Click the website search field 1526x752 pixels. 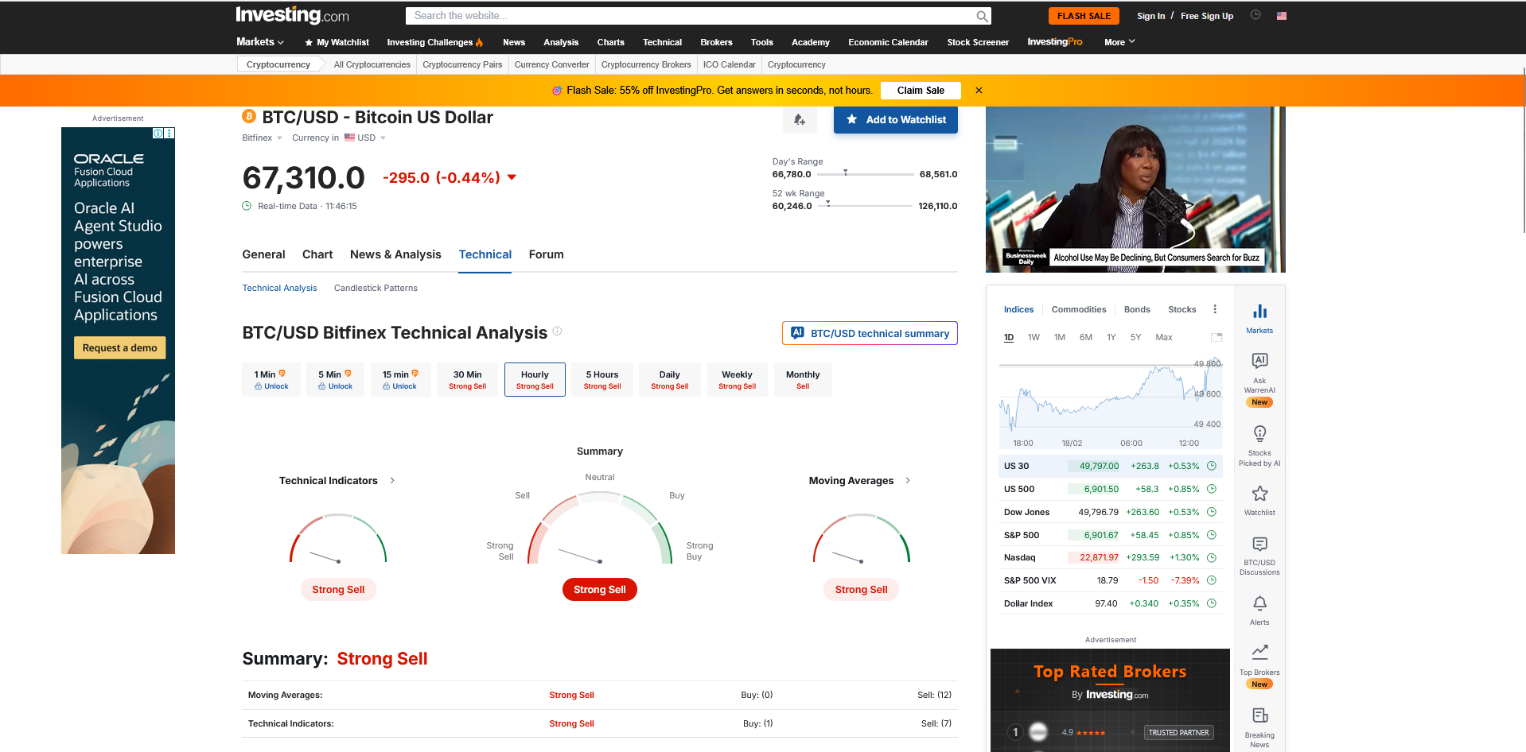click(x=692, y=16)
